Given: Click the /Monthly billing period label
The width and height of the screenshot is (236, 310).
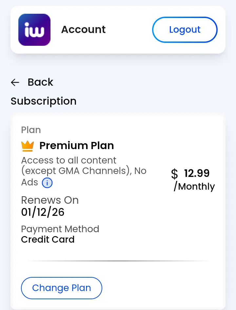Looking at the screenshot, I should [194, 186].
